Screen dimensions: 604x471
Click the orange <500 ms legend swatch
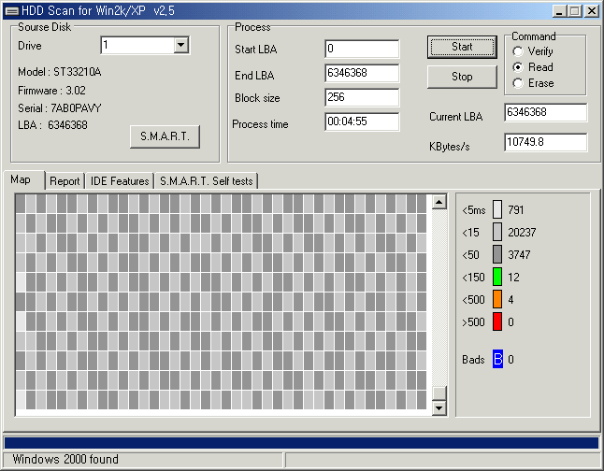497,299
